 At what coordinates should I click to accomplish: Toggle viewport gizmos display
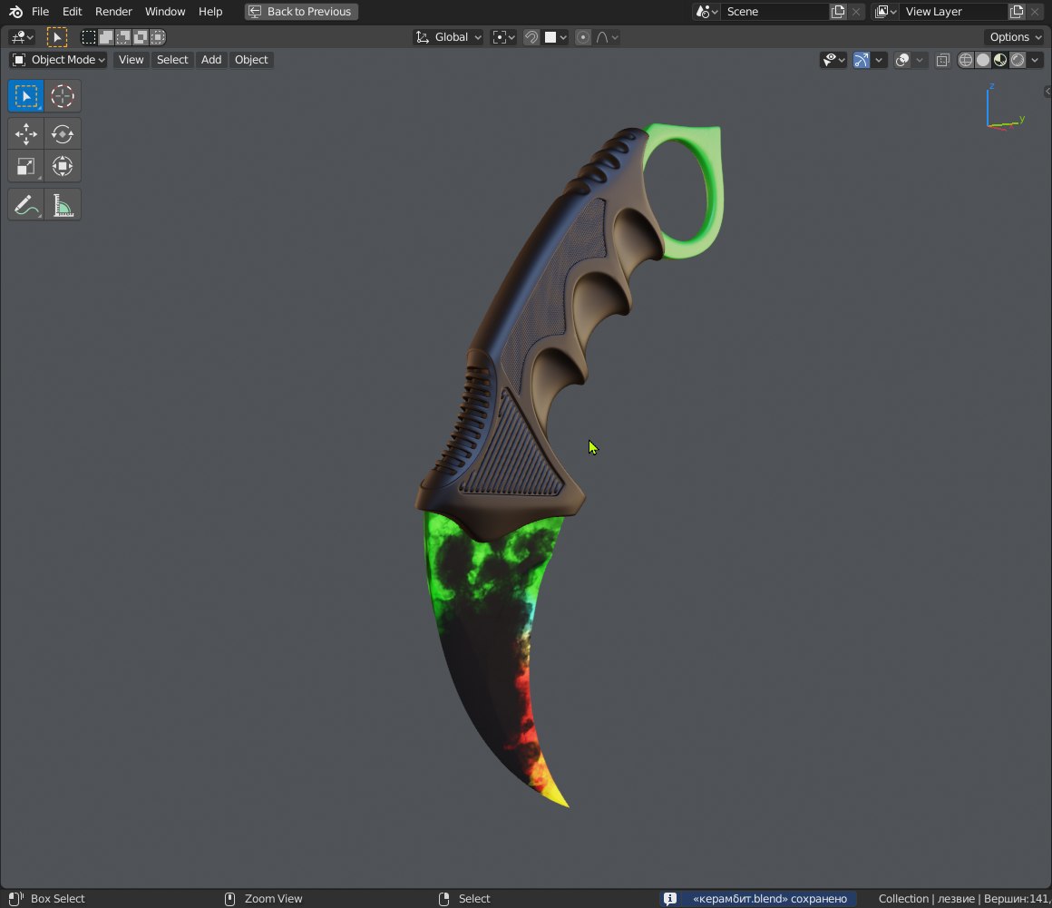pyautogui.click(x=862, y=61)
